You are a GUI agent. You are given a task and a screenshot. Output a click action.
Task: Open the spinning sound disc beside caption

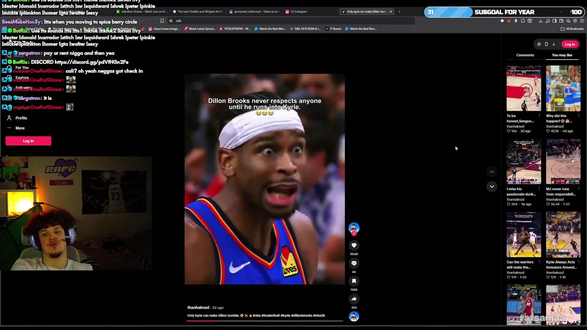(354, 316)
